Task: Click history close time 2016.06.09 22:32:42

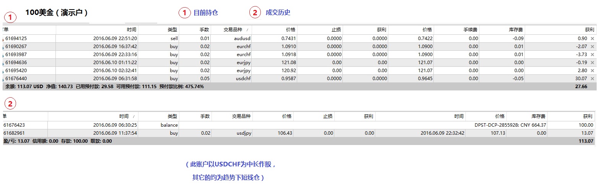Action: click(443, 133)
